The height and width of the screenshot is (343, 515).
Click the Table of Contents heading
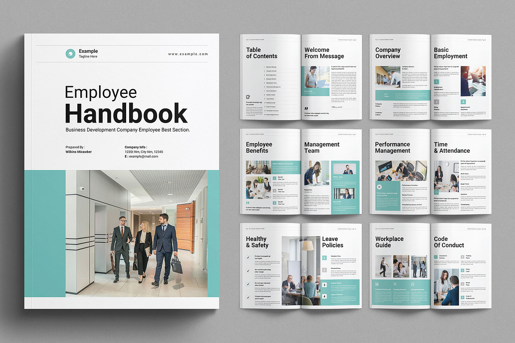point(261,53)
